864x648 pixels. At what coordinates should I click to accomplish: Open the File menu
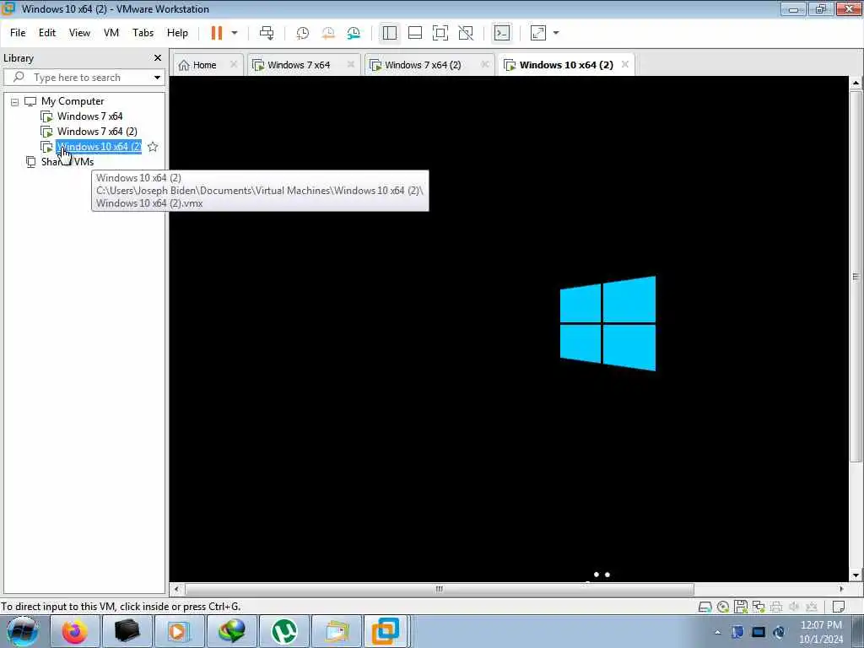point(18,33)
